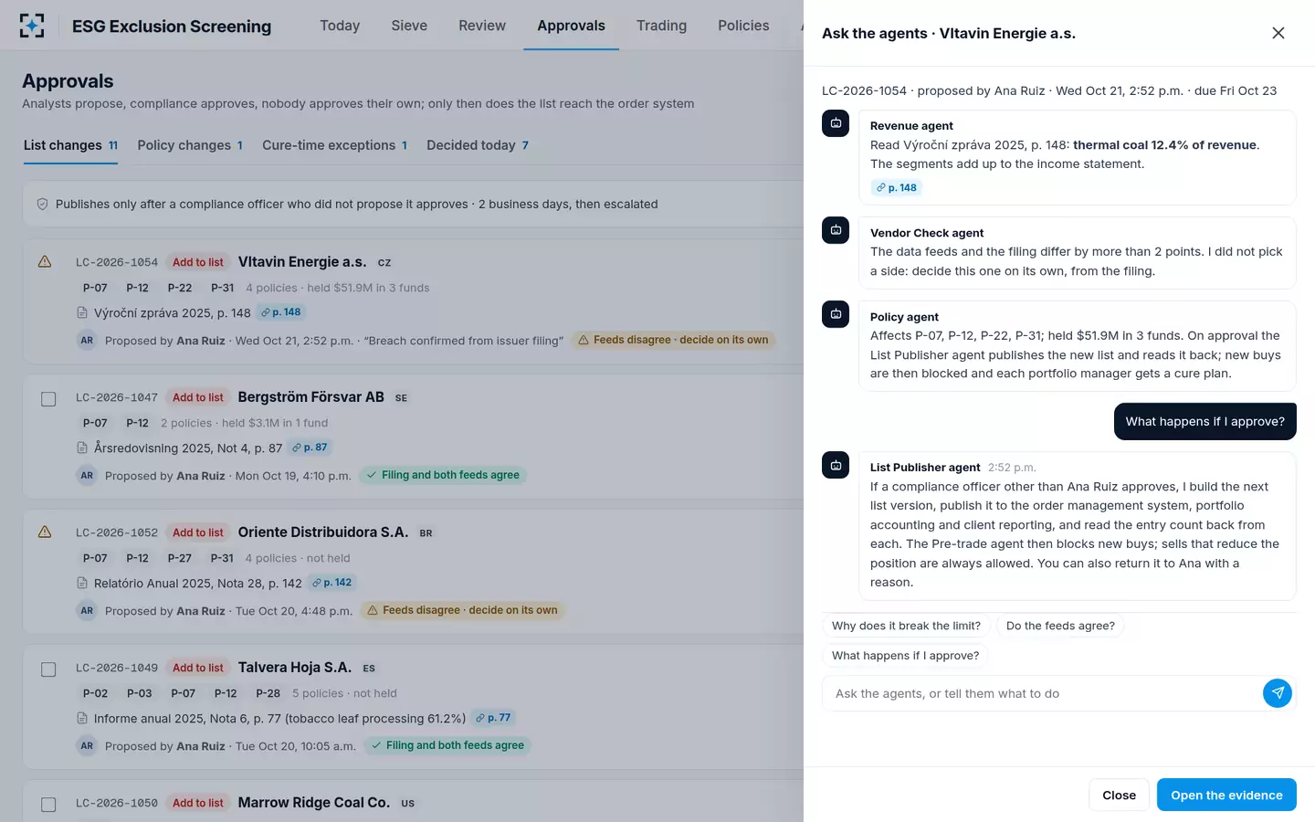Click the AR avatar on the Bergström Försvar row
The image size is (1315, 822).
[87, 476]
